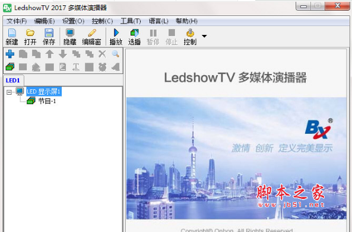Open the 语言(L) menu
352x232 pixels.
158,21
